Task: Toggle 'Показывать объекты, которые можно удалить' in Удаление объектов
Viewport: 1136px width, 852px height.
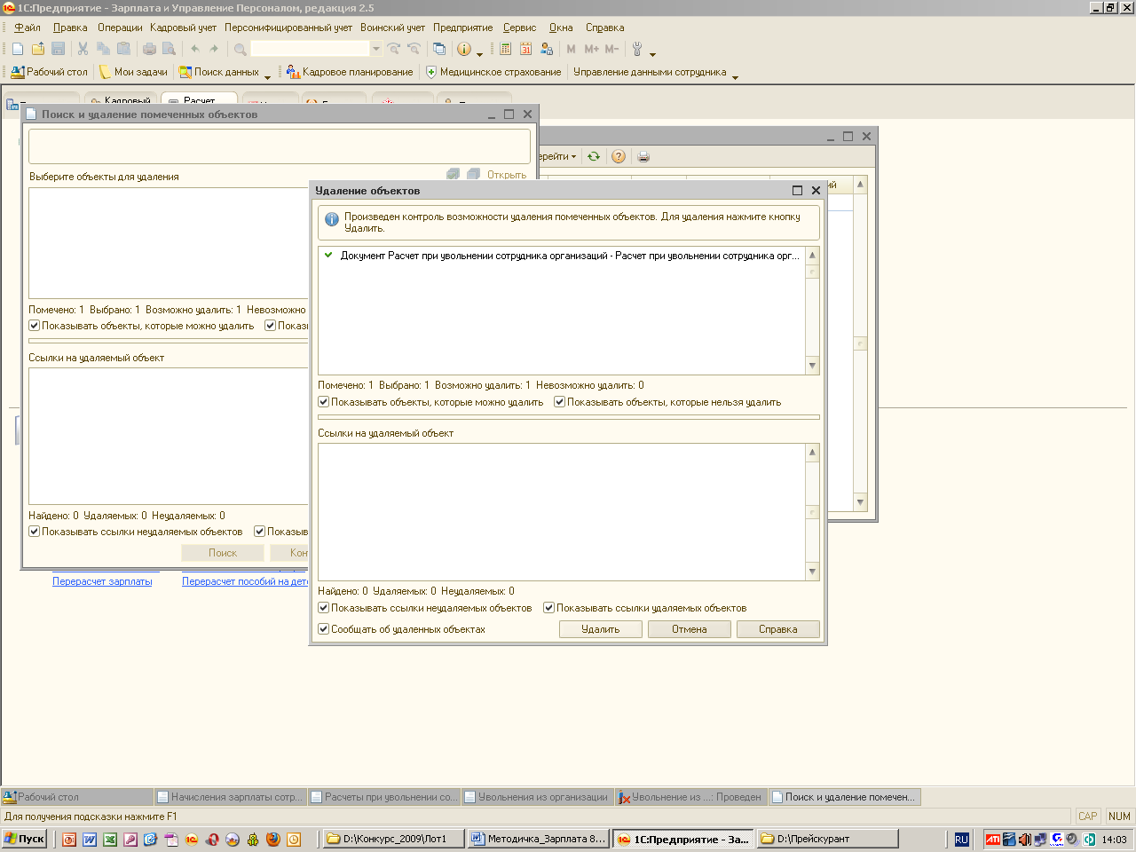Action: tap(324, 402)
